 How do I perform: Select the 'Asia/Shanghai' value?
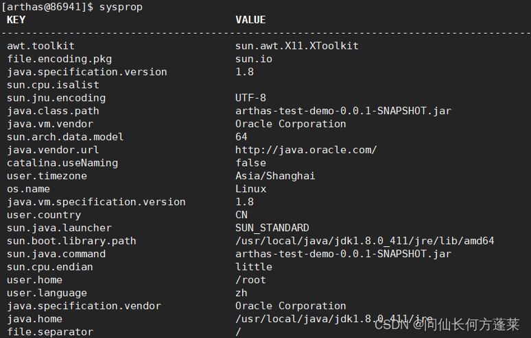275,176
